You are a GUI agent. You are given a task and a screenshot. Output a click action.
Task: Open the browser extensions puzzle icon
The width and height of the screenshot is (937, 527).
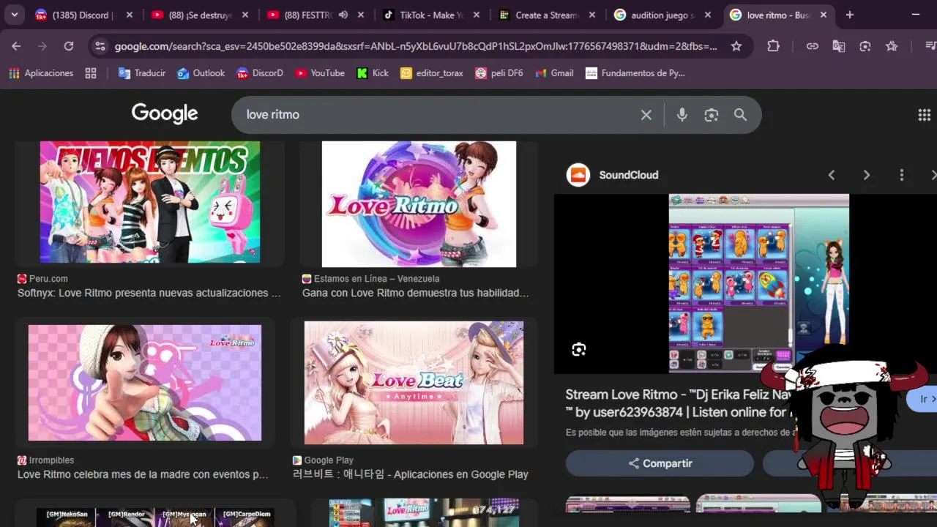774,46
